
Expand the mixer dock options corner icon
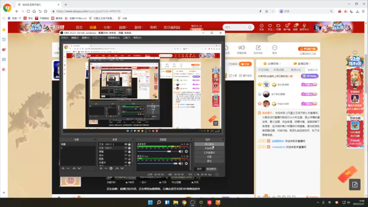point(191,139)
